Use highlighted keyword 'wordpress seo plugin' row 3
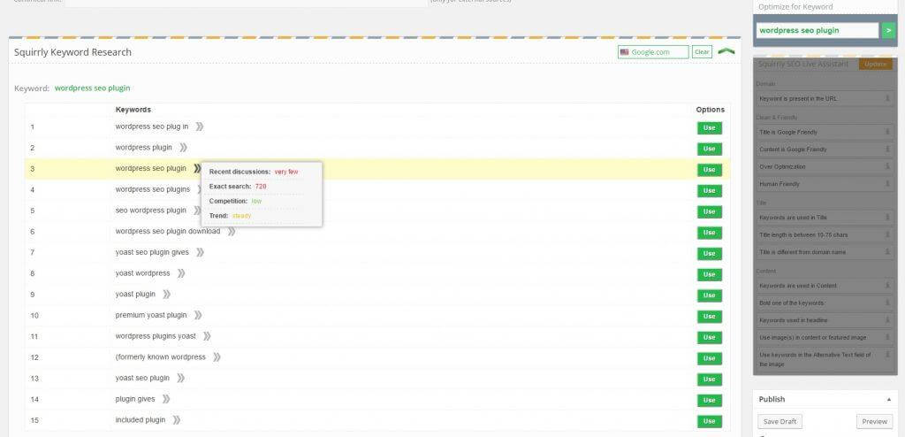 tap(710, 170)
